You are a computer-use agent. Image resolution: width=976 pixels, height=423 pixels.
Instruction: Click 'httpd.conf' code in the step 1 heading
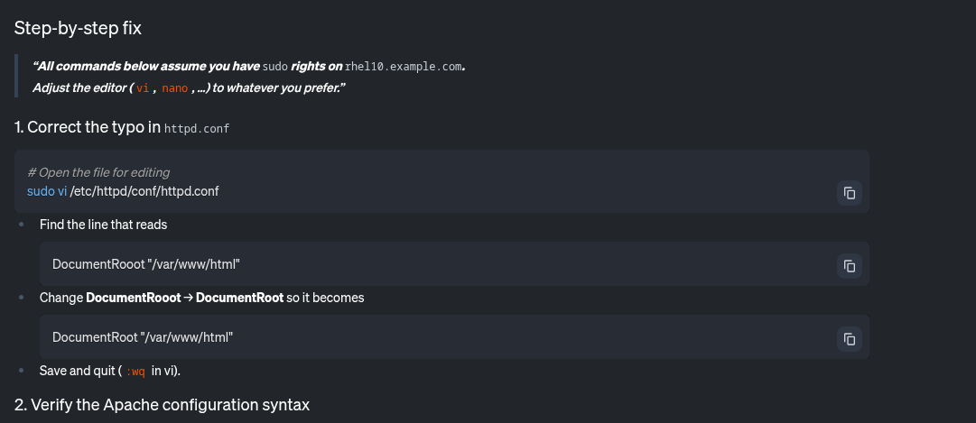[x=197, y=129]
